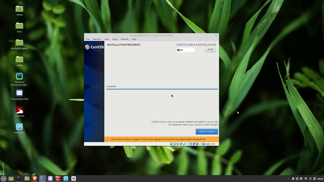Switch to the Centos3 VM taskbar item
Image resolution: width=324 pixels, height=182 pixels.
[x=43, y=178]
